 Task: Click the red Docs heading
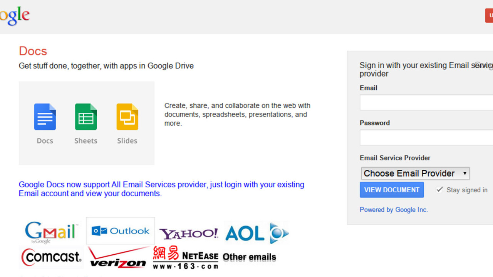pos(33,51)
